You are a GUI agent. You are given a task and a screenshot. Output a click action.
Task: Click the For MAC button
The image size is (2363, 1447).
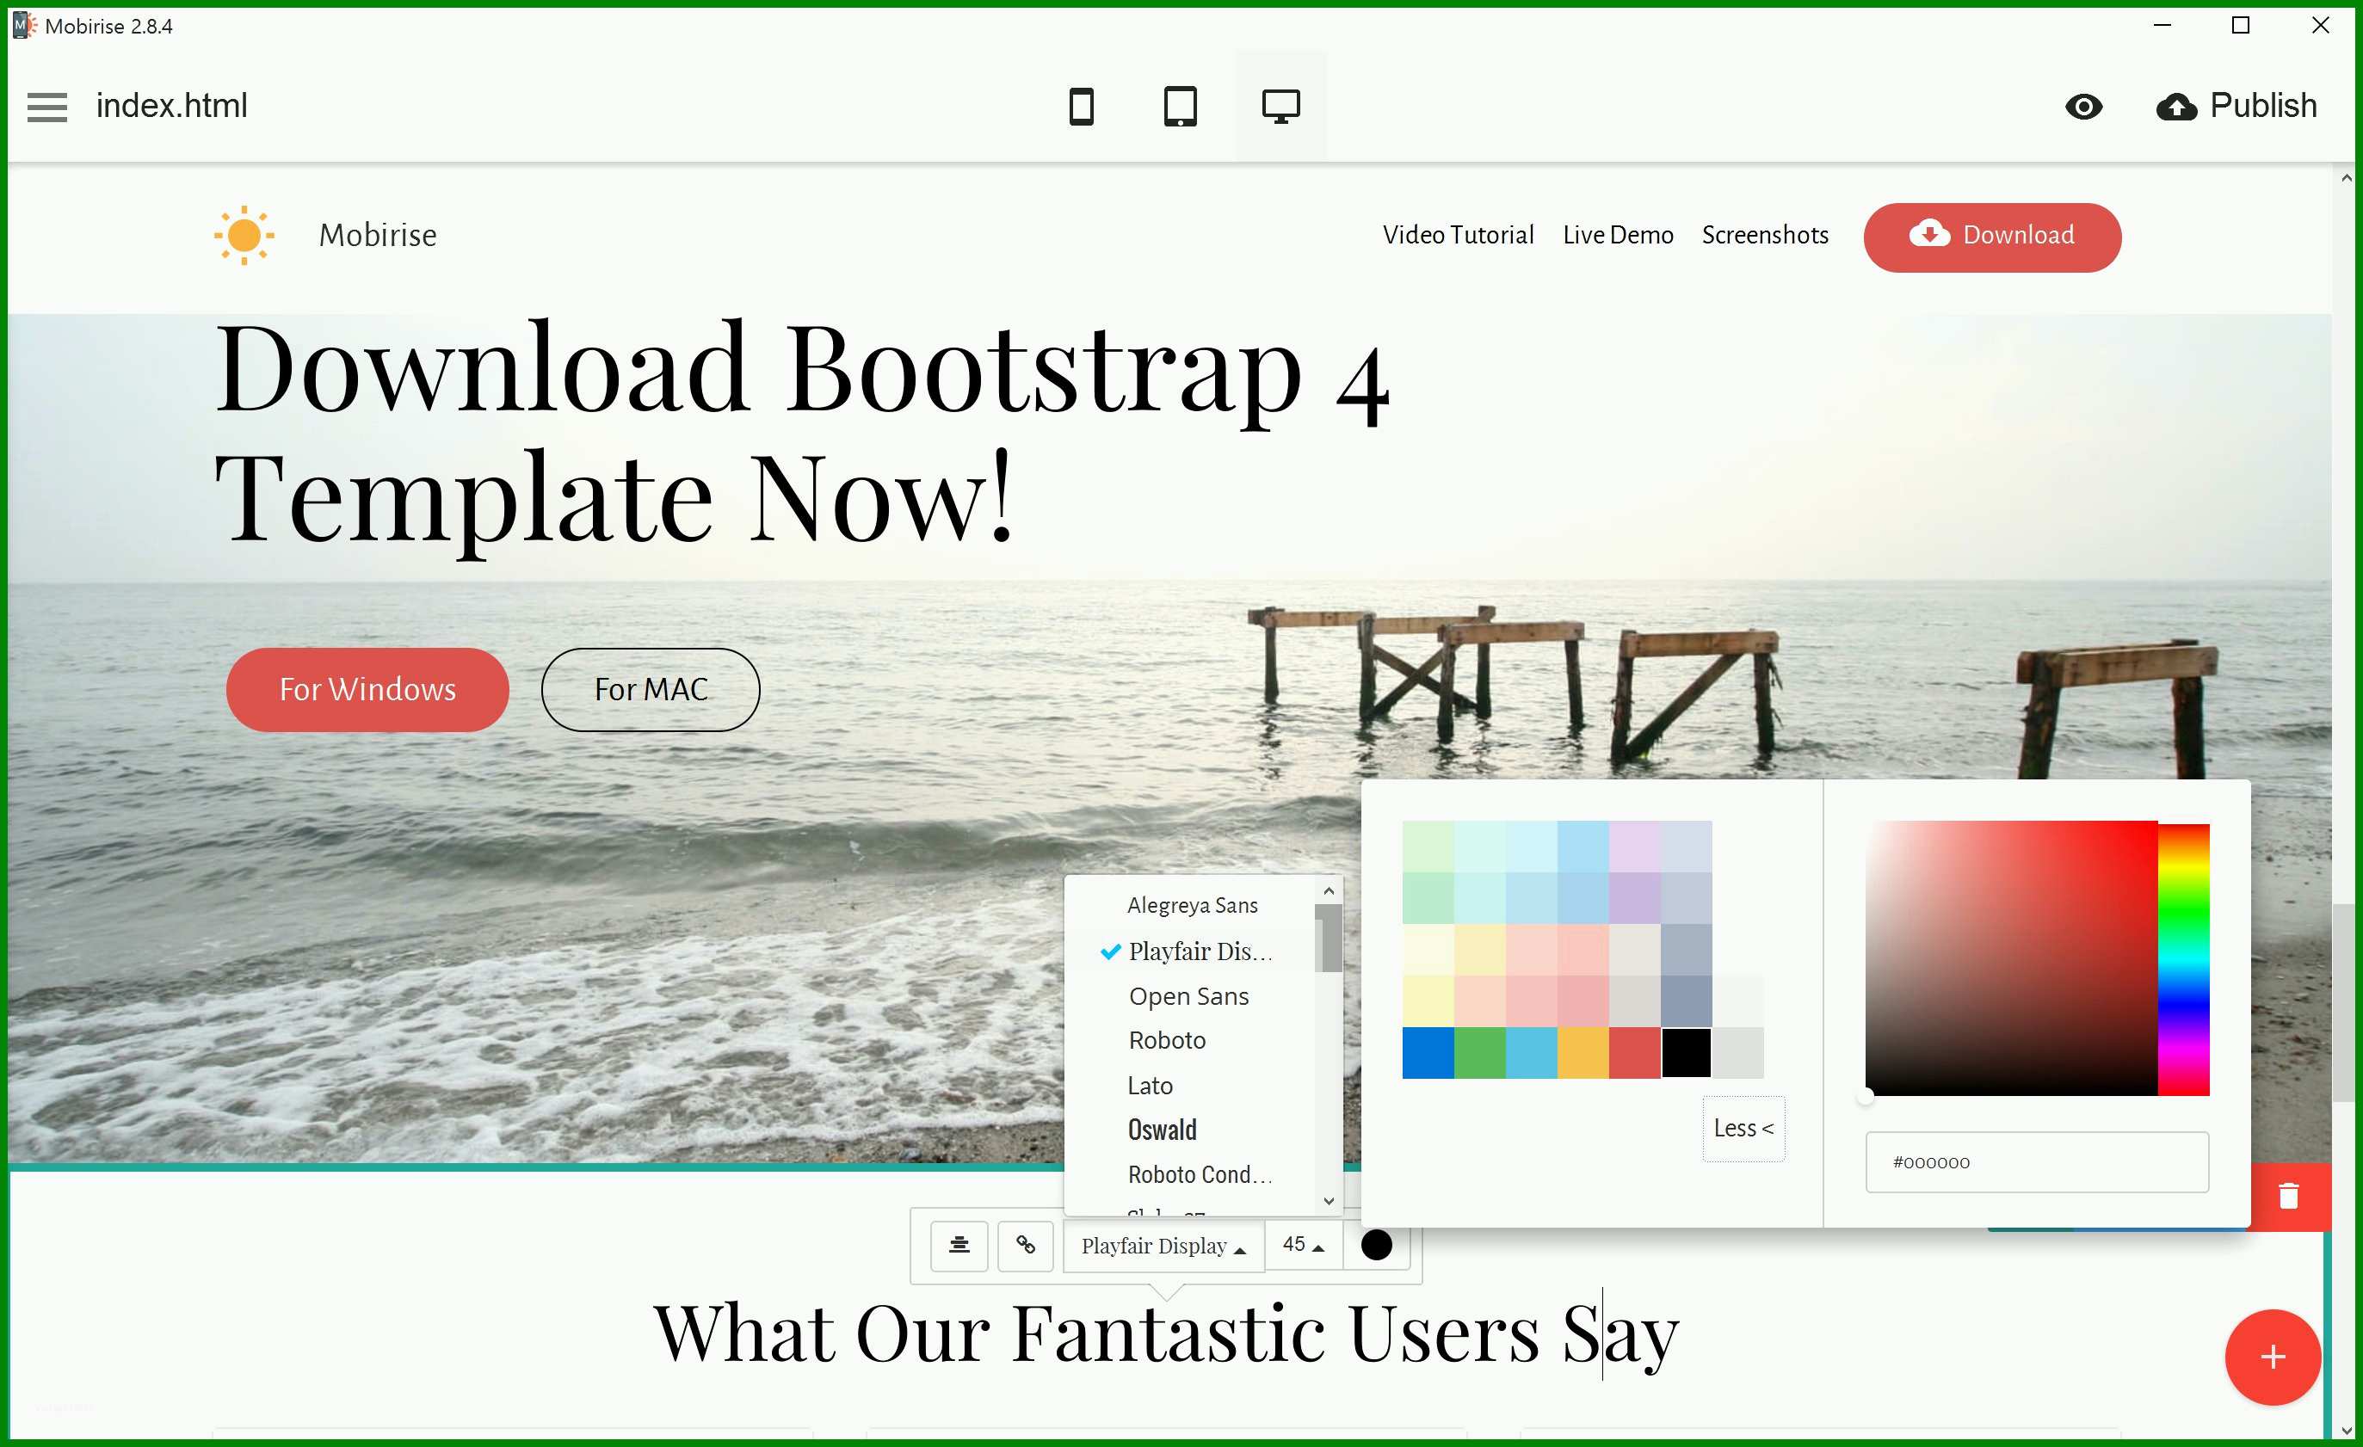[651, 689]
